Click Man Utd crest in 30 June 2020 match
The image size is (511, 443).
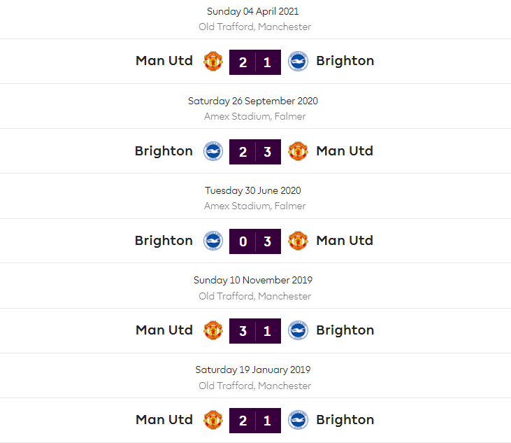tap(298, 241)
